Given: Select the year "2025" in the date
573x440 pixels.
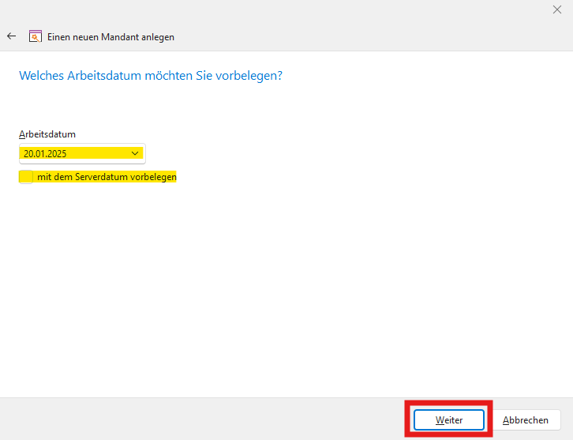Looking at the screenshot, I should pos(56,153).
